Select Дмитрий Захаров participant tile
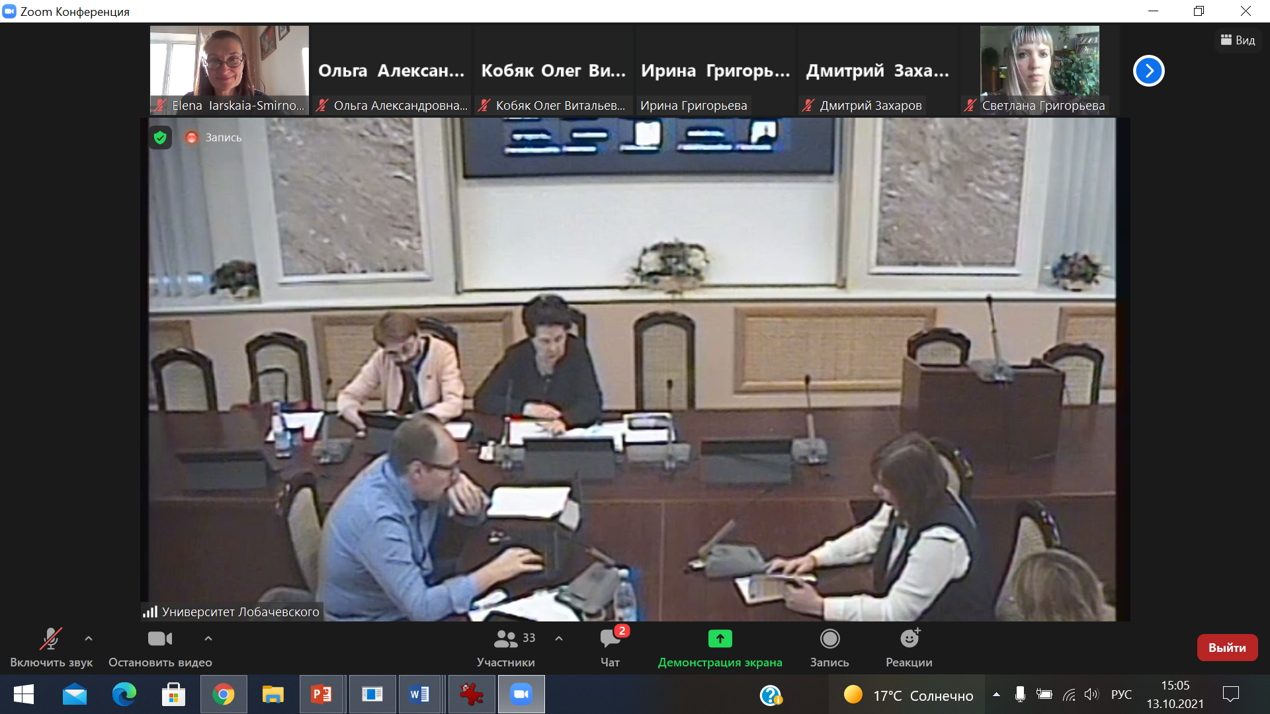Screen dimensions: 1270x714 877,70
